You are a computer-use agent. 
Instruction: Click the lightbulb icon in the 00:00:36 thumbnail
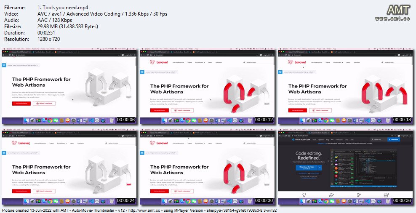click(304, 195)
